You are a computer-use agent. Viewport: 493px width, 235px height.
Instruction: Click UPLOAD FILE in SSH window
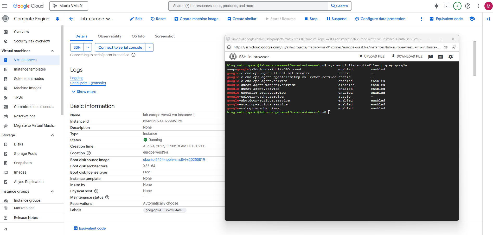[372, 56]
